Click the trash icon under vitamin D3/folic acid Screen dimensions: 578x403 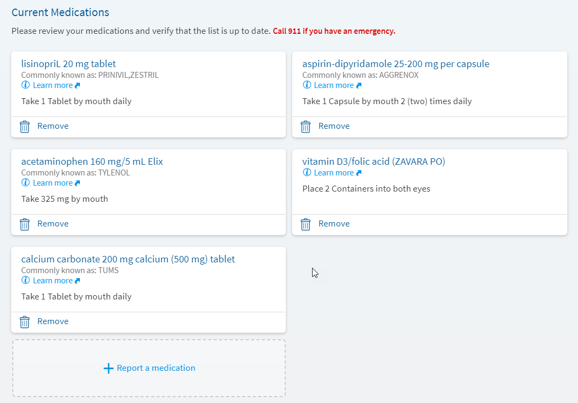coord(306,224)
